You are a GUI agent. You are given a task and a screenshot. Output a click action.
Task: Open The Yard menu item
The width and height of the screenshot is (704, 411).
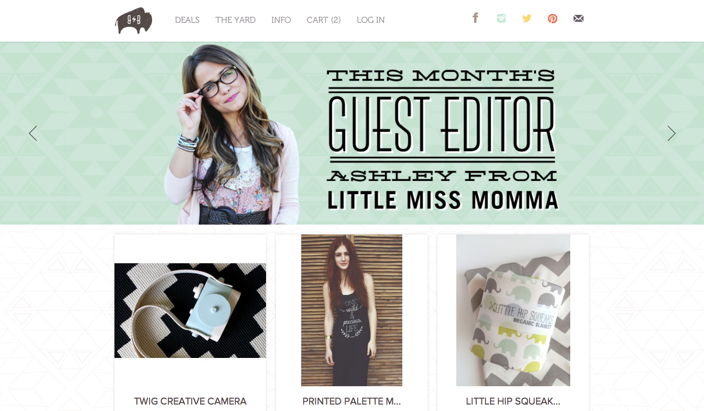pos(235,20)
